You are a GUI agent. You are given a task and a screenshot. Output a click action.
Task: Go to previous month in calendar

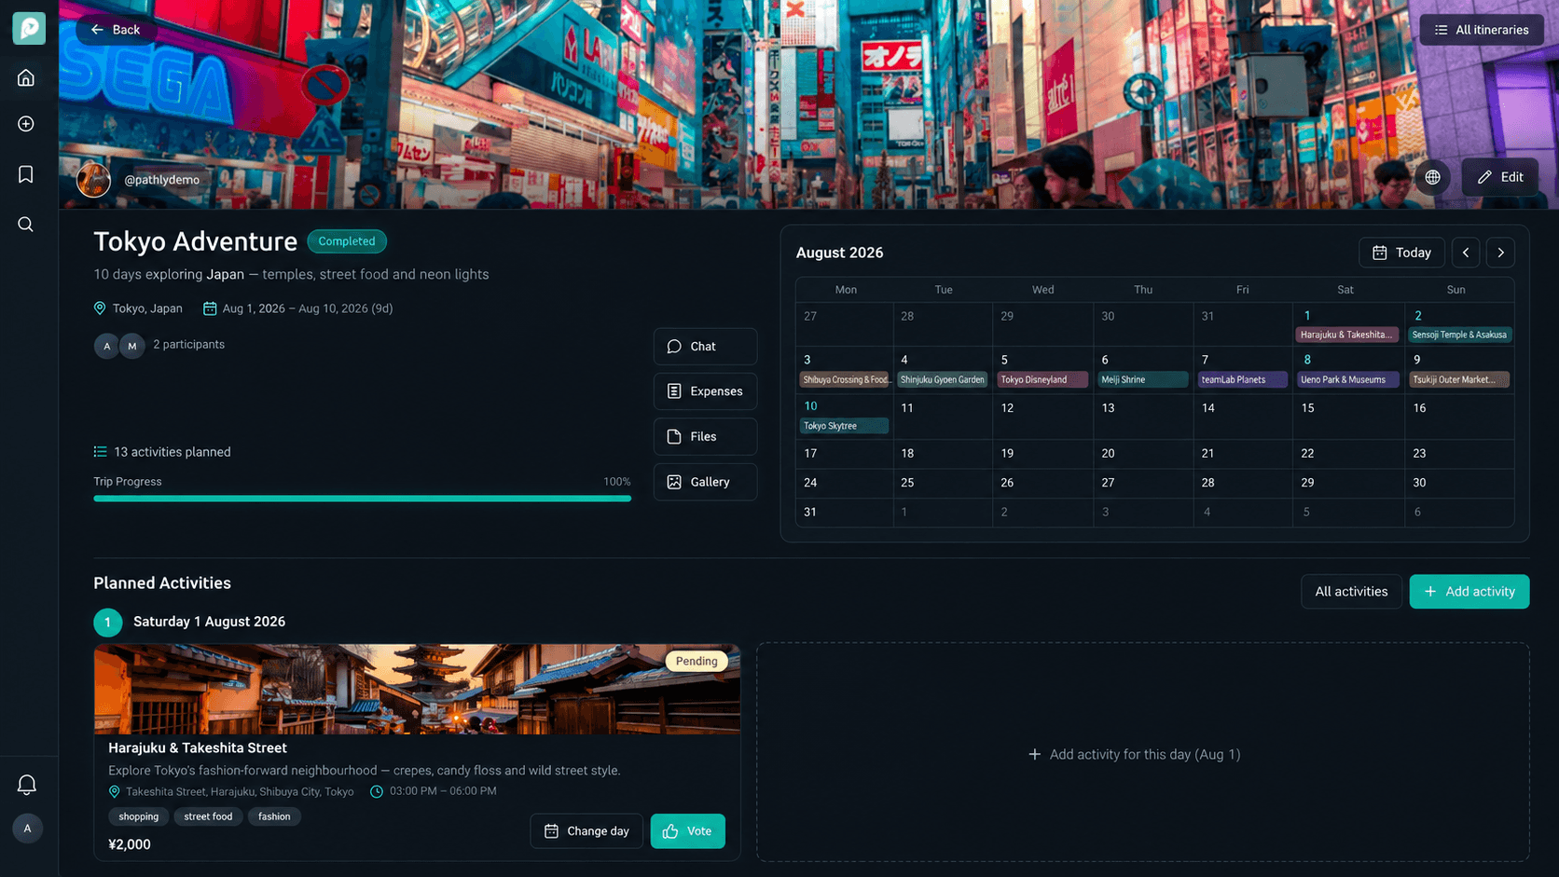click(1466, 253)
